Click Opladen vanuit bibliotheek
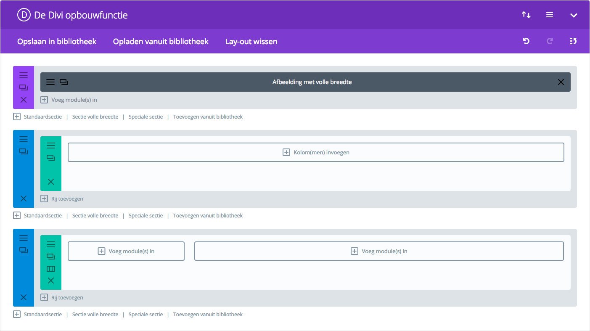This screenshot has width=590, height=331. click(x=161, y=42)
